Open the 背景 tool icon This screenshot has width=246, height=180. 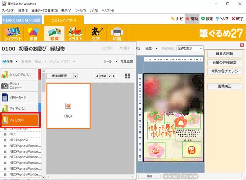point(33,33)
